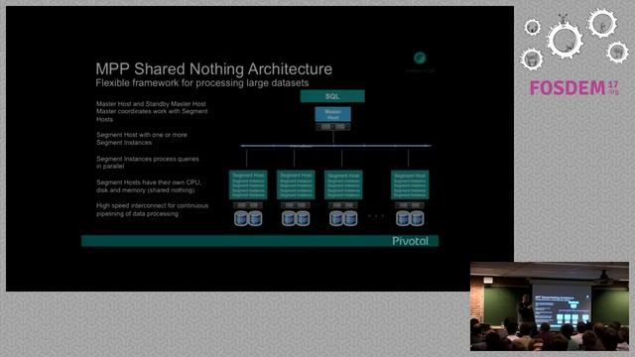Click the leftmost Segment Host box
This screenshot has height=357, width=635.
[x=248, y=184]
